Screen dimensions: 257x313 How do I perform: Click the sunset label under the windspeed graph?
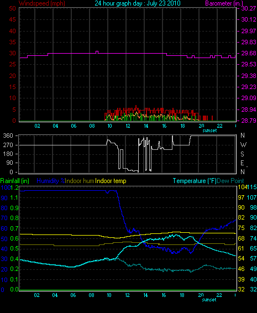209,131
